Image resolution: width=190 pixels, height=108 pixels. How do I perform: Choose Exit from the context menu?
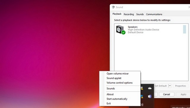coord(109,103)
